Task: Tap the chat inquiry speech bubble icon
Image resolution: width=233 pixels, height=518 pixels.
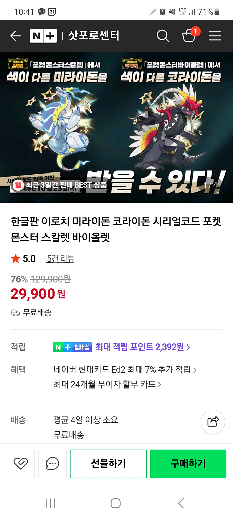Action: click(x=53, y=463)
